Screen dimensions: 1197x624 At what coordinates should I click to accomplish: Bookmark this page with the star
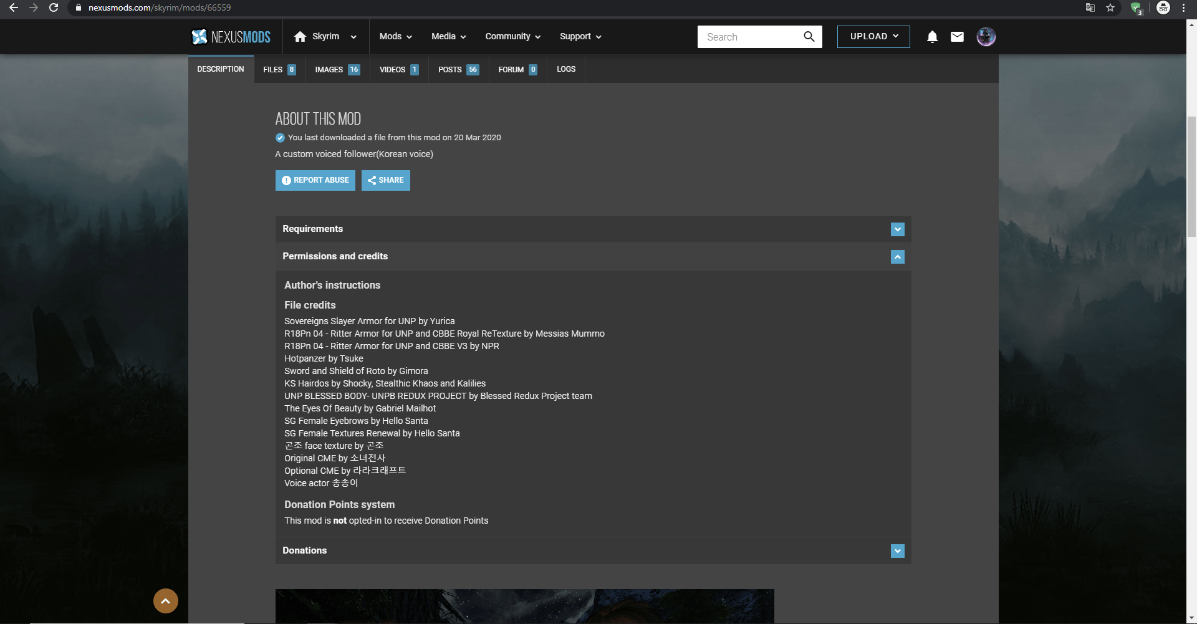pos(1110,7)
